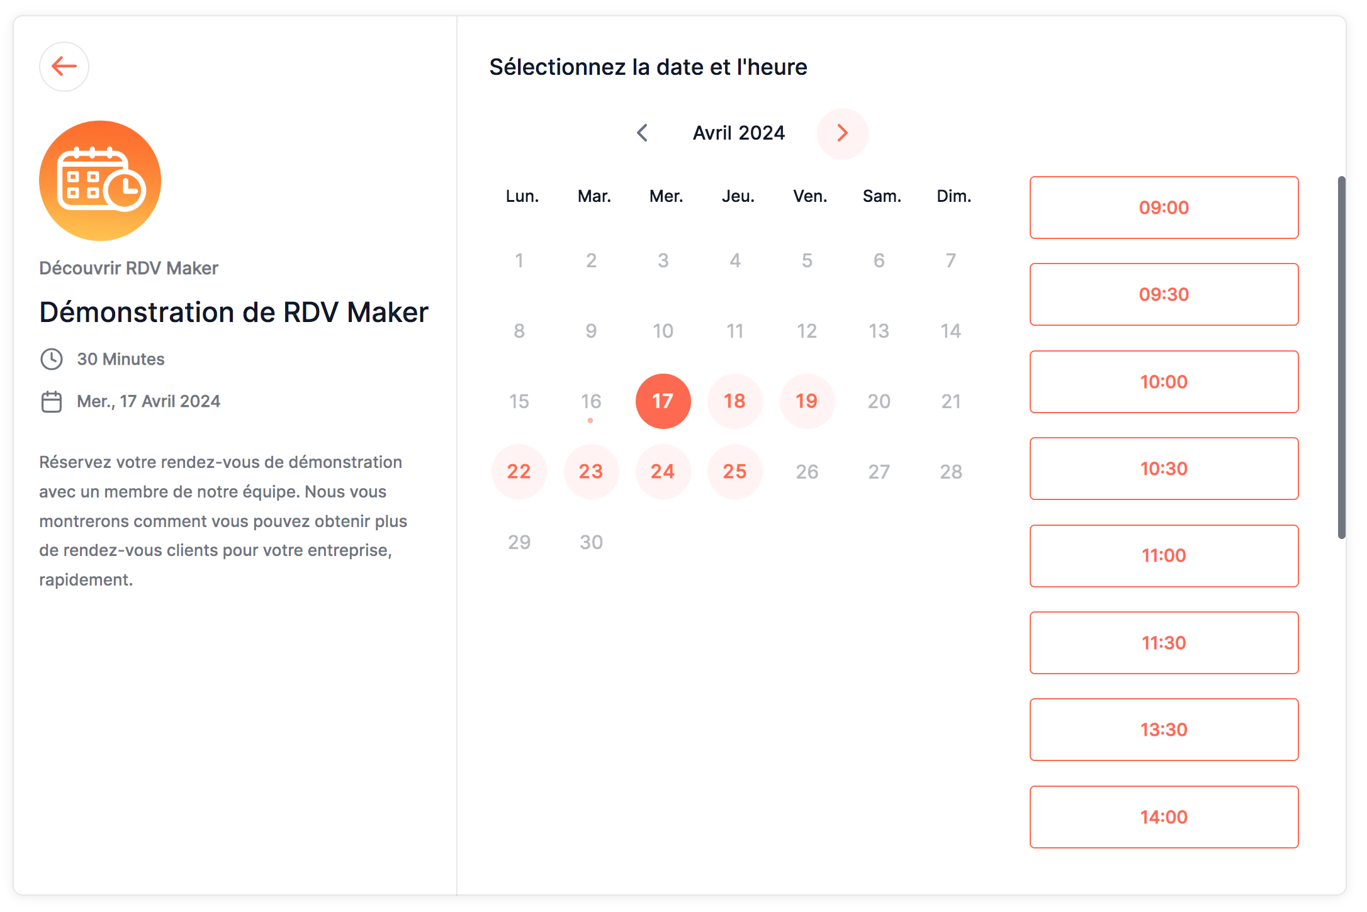Select the 13:30 time slot
This screenshot has height=912, width=1367.
(x=1163, y=730)
